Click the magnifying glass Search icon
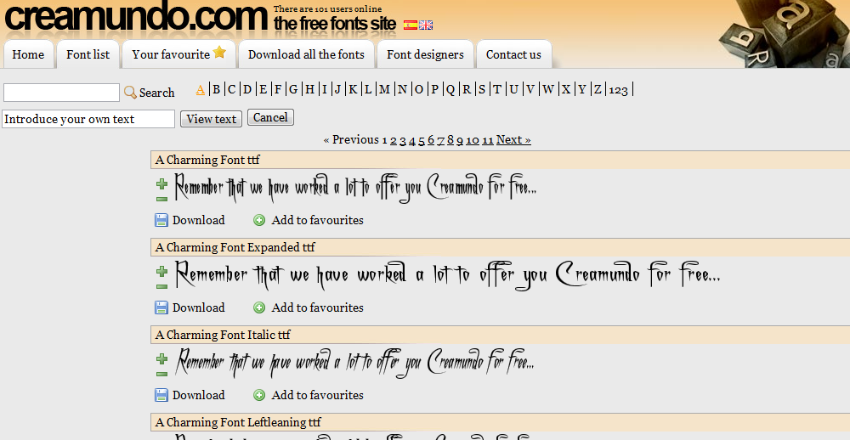This screenshot has width=850, height=440. (x=130, y=92)
